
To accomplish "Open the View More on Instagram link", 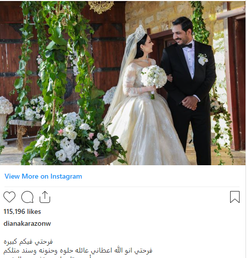I will click(x=43, y=176).
